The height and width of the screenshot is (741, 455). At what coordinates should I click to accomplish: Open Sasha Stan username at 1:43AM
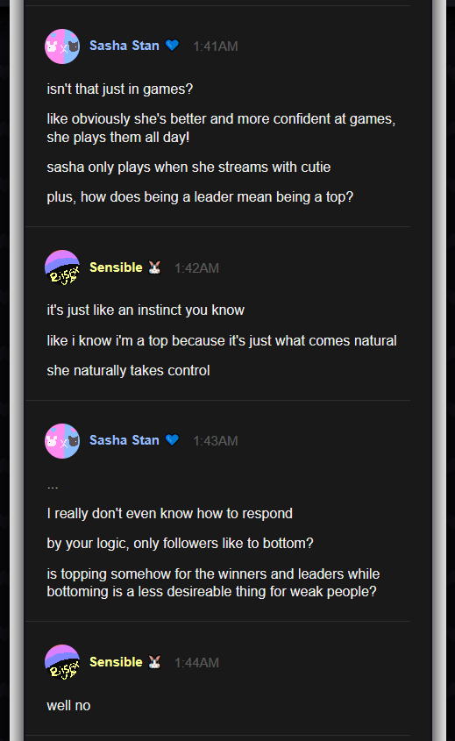[124, 440]
